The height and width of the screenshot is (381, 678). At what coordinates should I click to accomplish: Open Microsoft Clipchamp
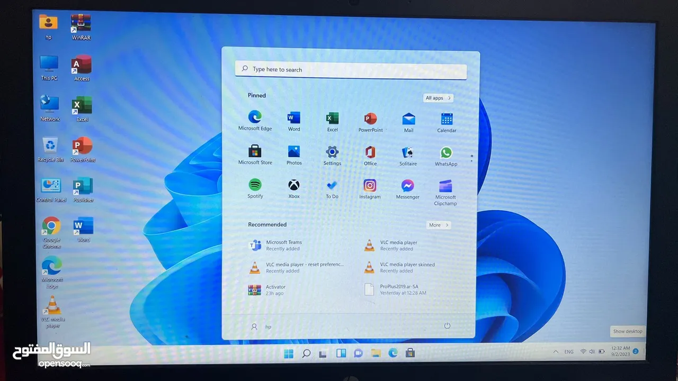(x=445, y=193)
